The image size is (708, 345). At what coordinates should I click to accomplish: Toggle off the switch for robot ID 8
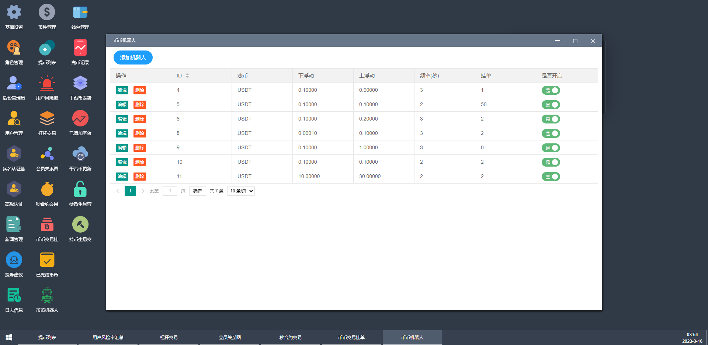click(551, 133)
